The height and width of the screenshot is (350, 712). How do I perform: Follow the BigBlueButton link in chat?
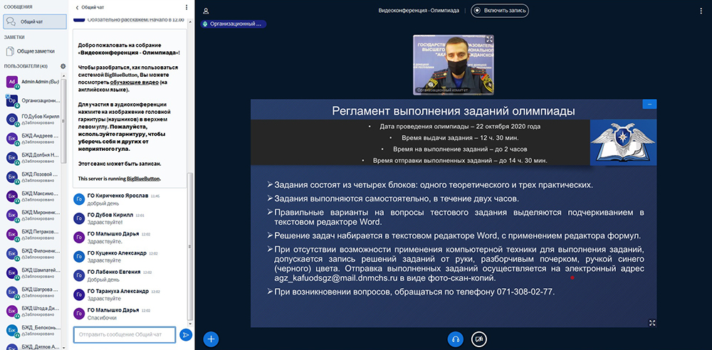(x=143, y=179)
